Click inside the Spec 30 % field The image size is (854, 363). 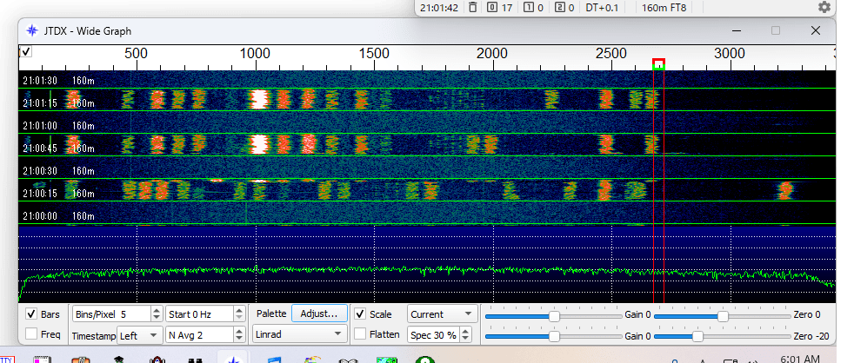coord(434,334)
